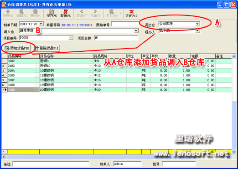The width and height of the screenshot is (238, 169).
Task: Expand the 调出仓 warehouse dropdown
Action: (197, 24)
